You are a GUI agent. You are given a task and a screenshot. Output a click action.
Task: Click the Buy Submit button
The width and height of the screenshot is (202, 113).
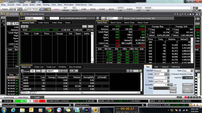[187, 90]
